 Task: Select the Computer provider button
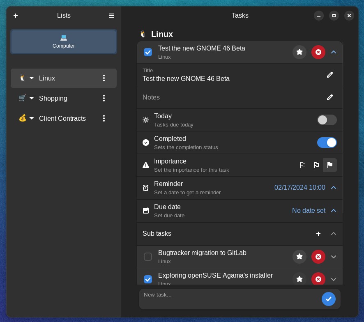pos(64,42)
